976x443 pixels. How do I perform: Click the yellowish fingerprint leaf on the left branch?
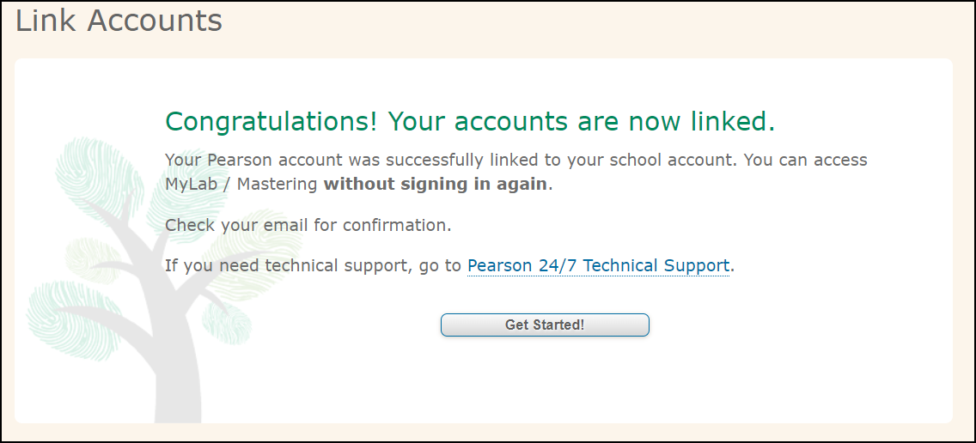point(94,260)
